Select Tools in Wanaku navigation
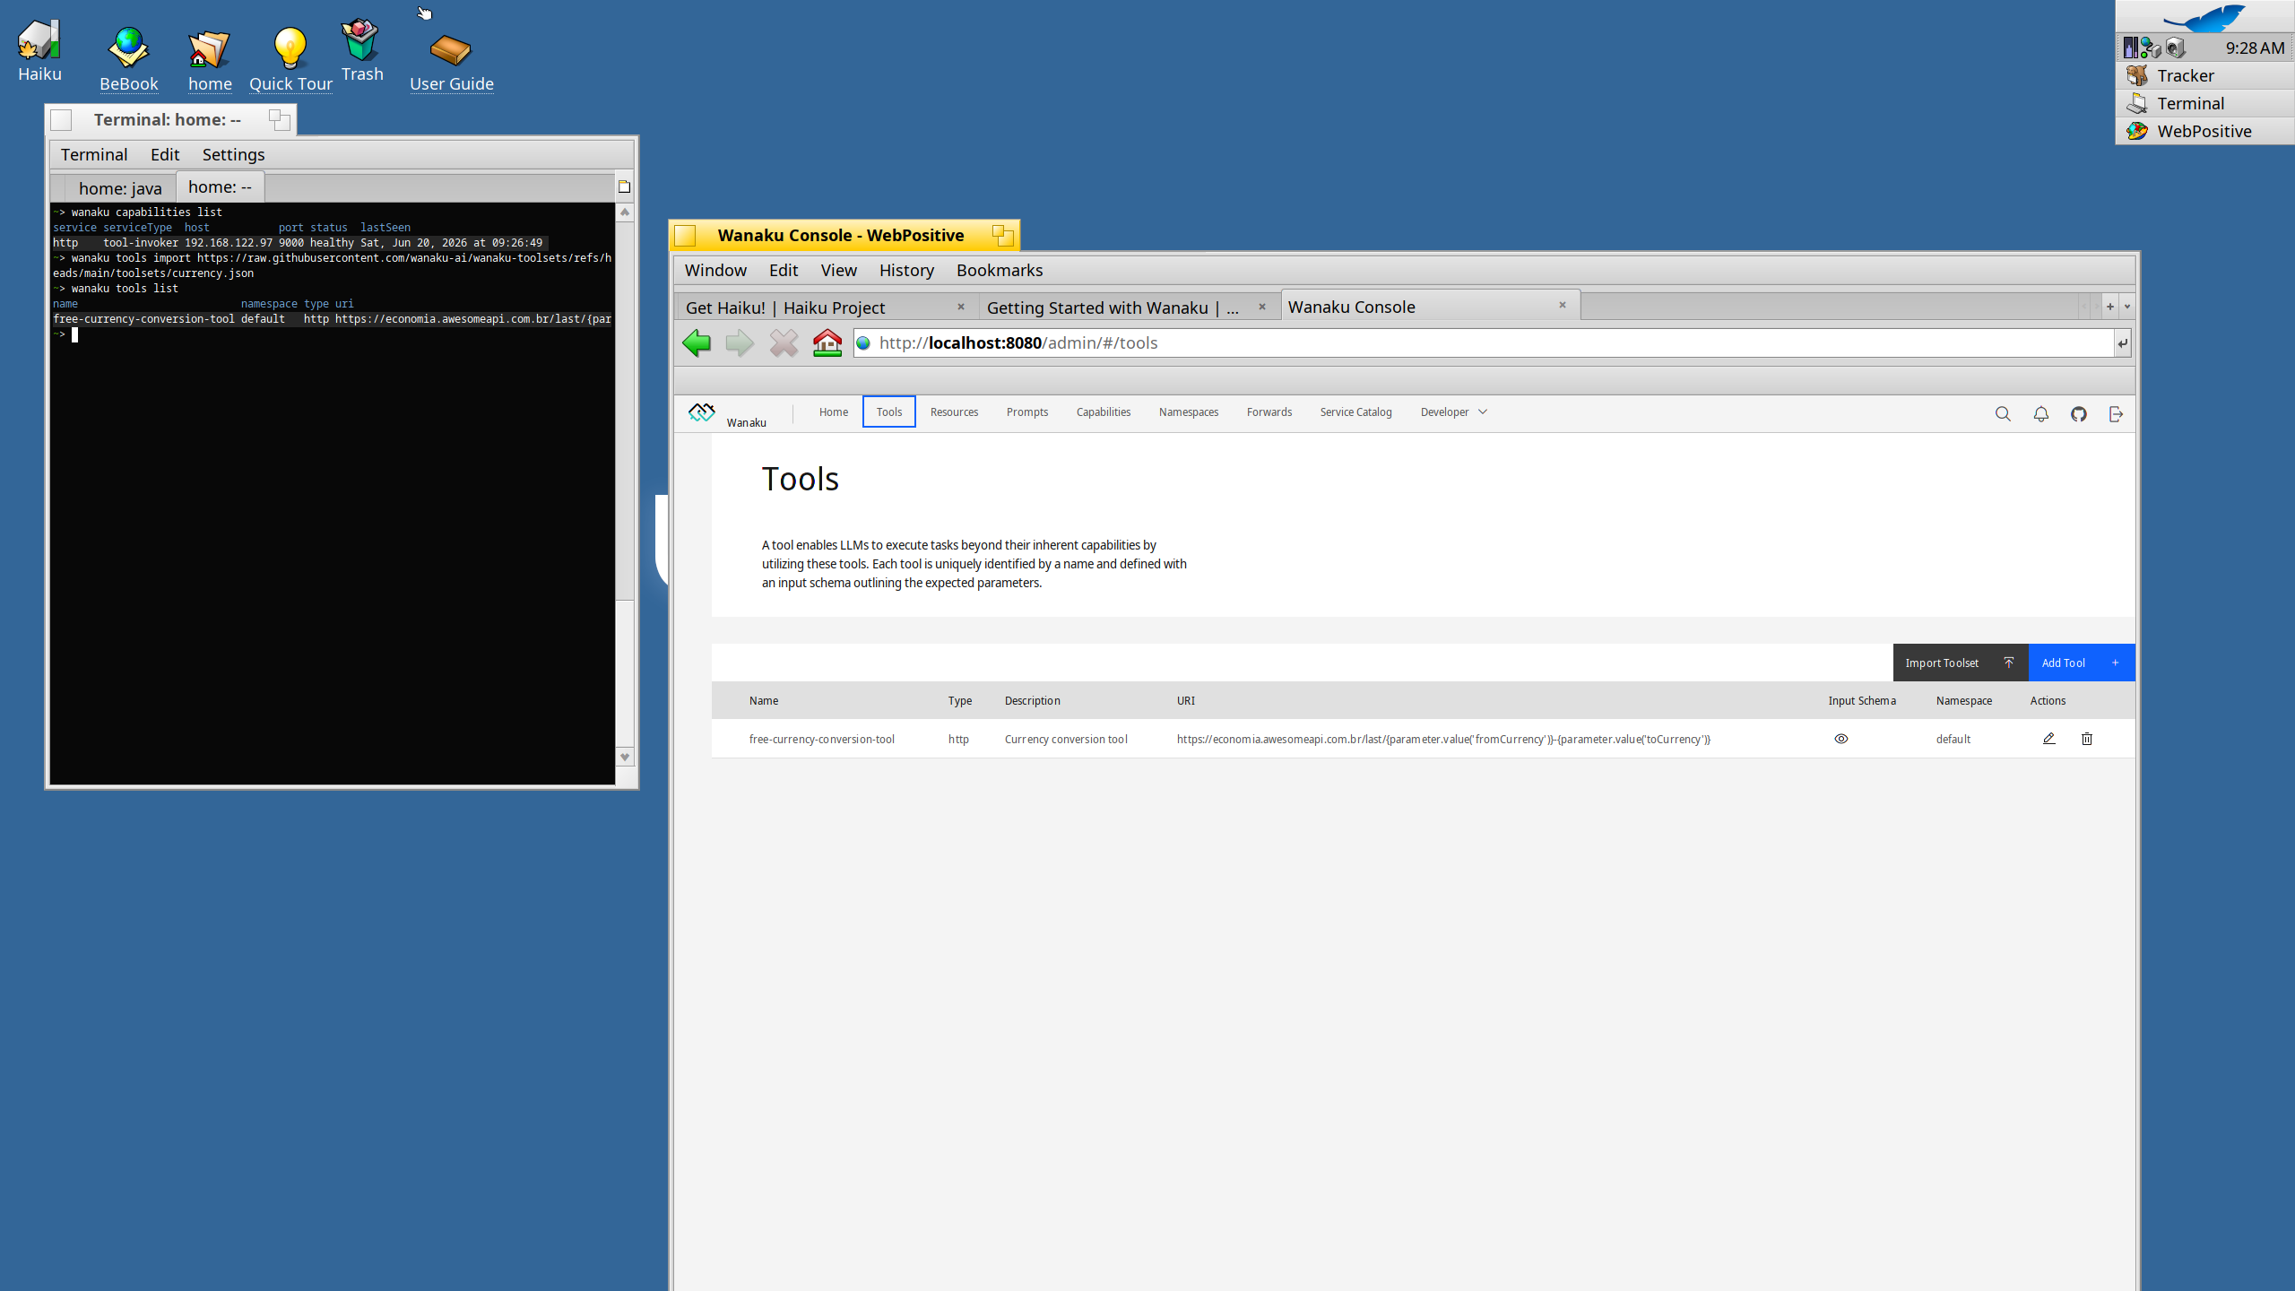Viewport: 2295px width, 1291px height. pos(888,412)
